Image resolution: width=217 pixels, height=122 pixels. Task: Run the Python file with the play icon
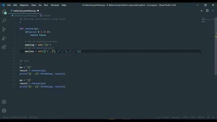coord(202,11)
